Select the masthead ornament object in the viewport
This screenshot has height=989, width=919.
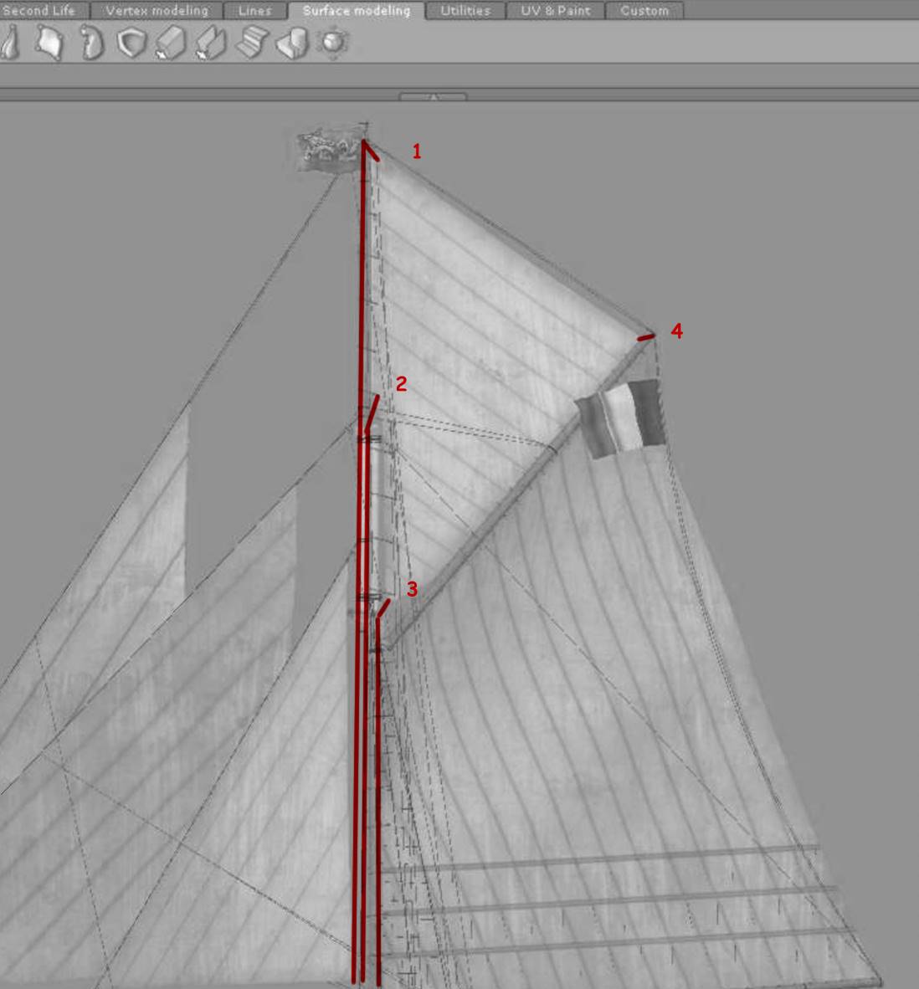pos(328,149)
